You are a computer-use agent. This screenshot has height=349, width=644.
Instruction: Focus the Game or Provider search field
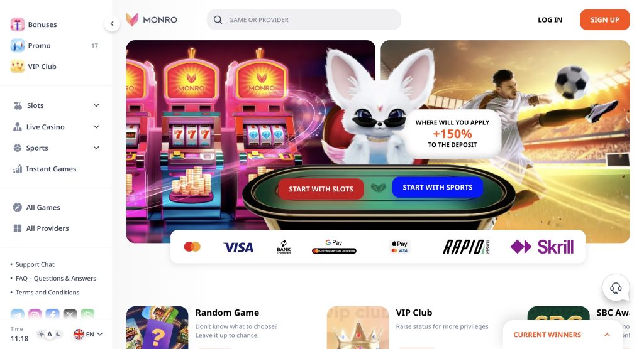click(304, 19)
